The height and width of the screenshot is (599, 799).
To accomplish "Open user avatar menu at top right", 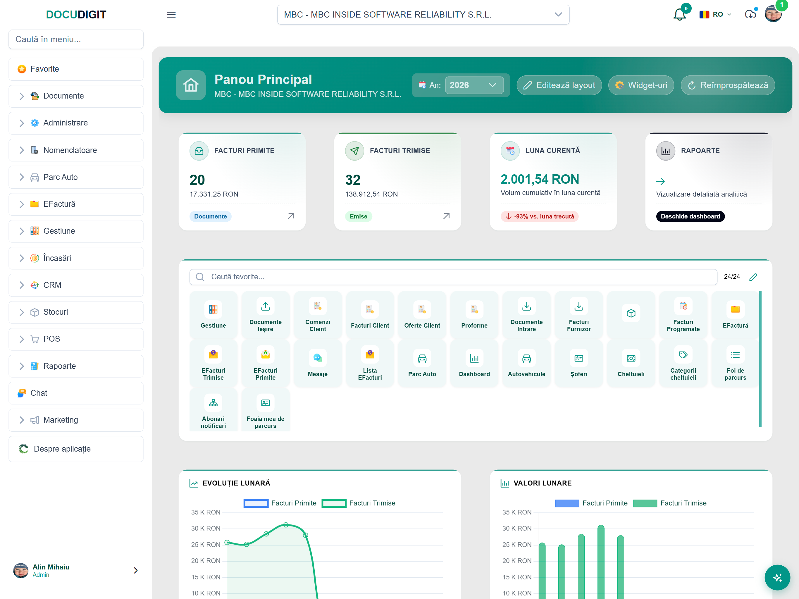I will tap(773, 14).
